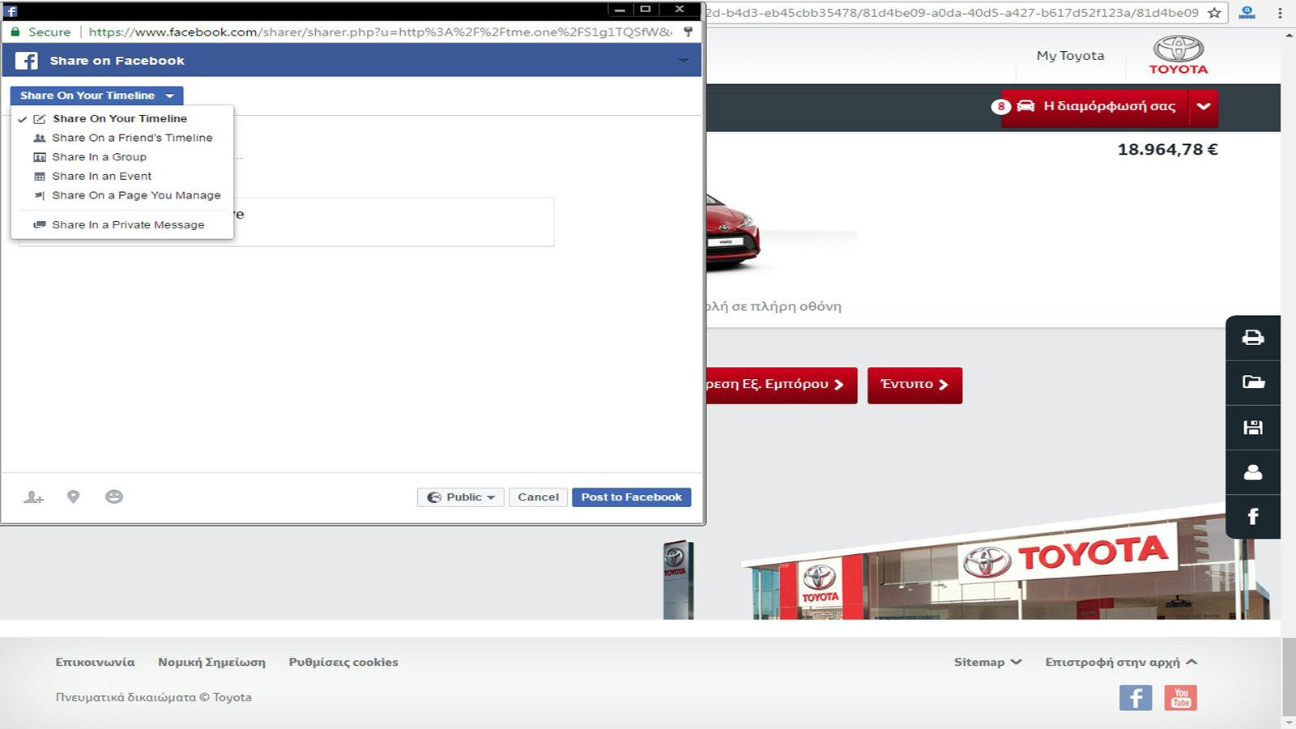Click the Toyota dealership building image
The image size is (1296, 729).
(x=1004, y=563)
